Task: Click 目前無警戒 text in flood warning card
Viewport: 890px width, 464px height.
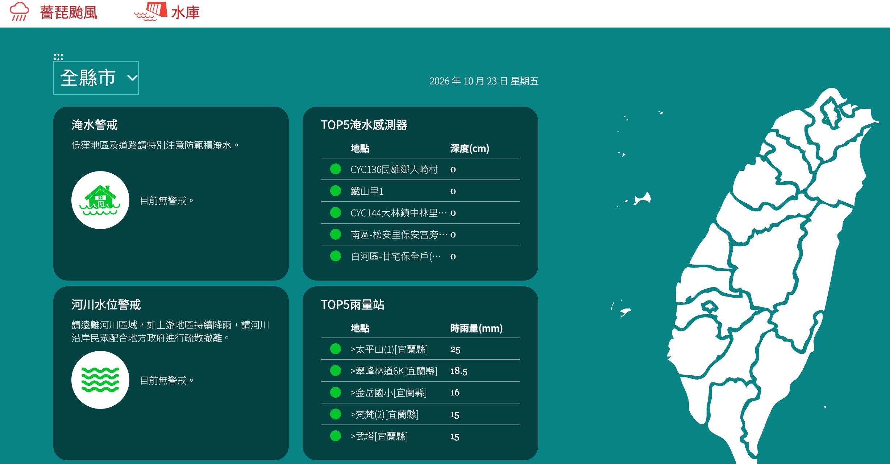Action: [x=167, y=200]
